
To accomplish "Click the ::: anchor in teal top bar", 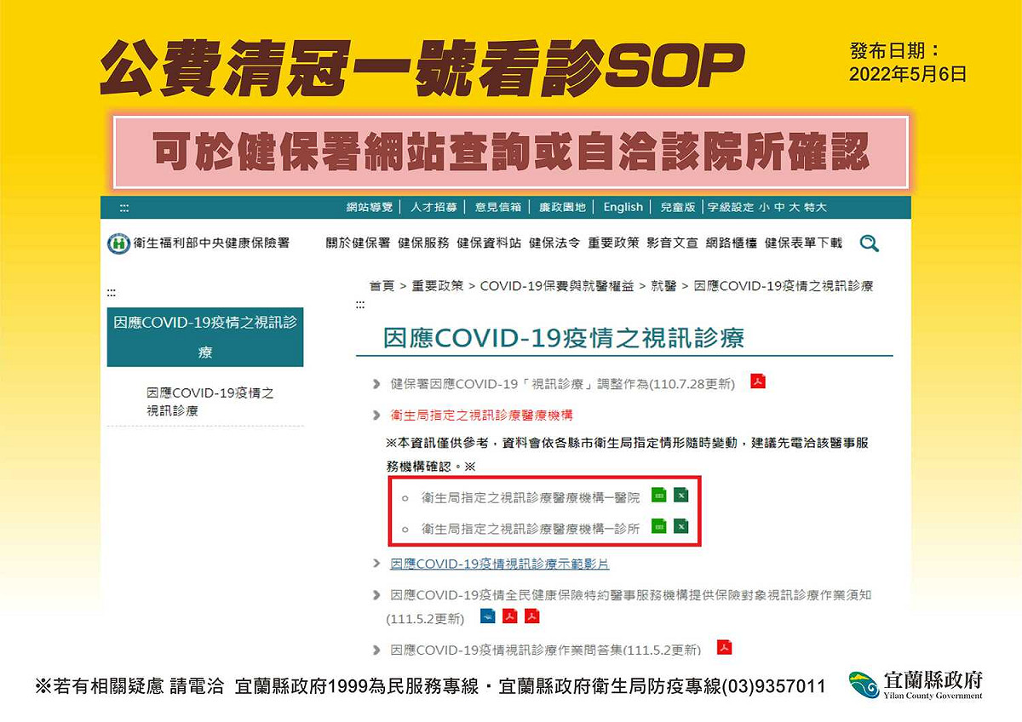I will (124, 208).
